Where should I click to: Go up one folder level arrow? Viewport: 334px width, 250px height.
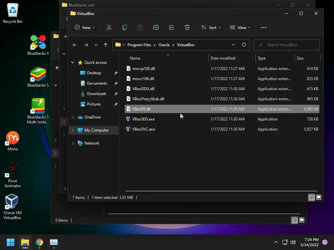(x=105, y=45)
